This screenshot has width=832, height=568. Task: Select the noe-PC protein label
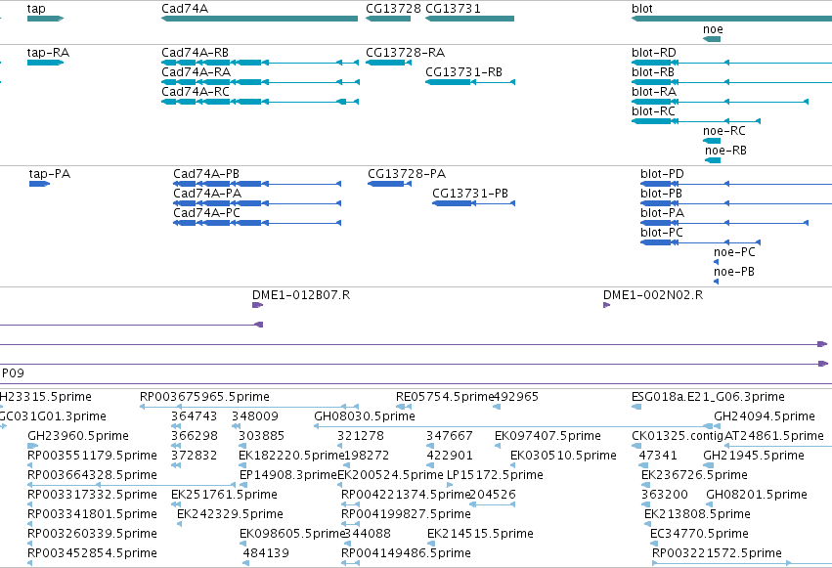point(734,252)
